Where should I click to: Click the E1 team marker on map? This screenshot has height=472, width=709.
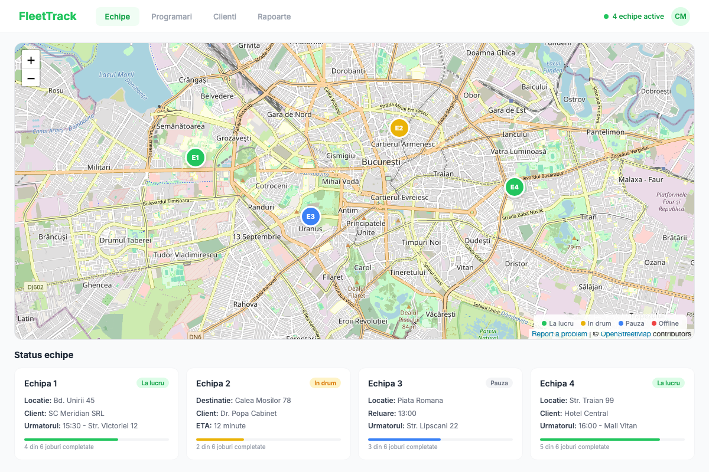coord(195,158)
